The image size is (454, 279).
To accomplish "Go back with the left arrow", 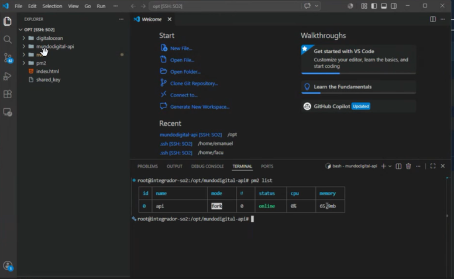I will point(133,6).
